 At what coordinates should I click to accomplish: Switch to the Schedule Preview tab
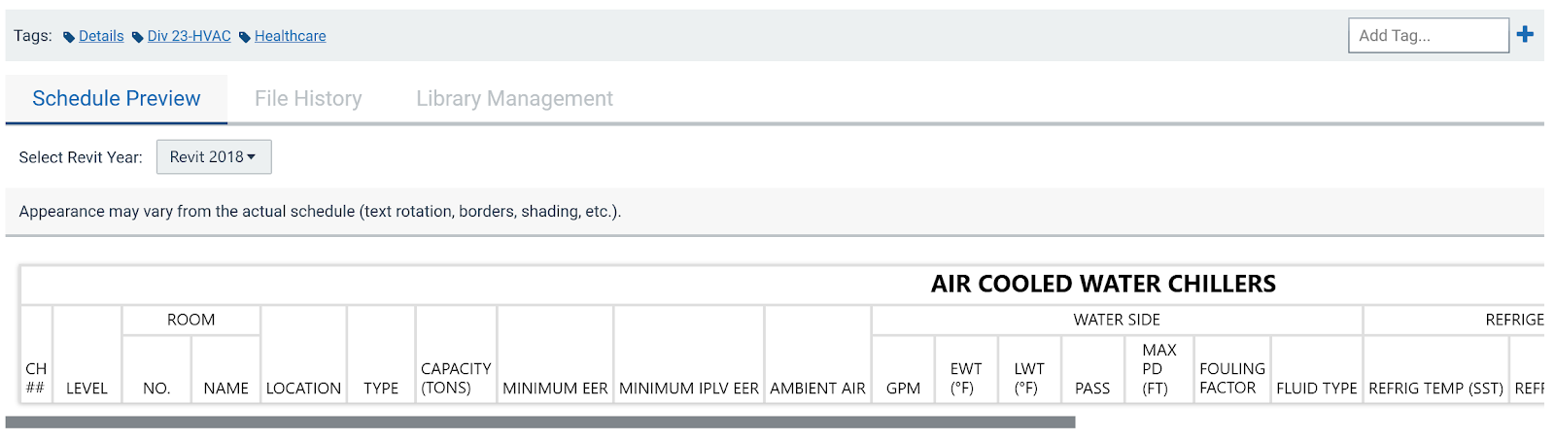117,98
